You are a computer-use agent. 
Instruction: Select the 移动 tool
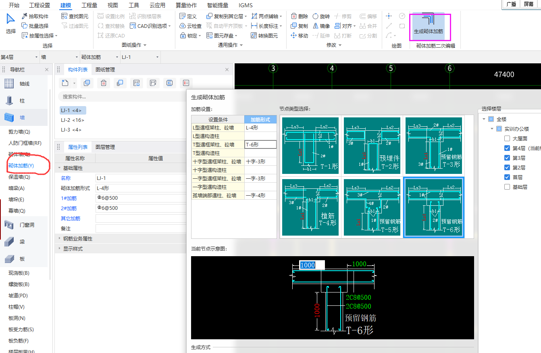[x=300, y=36]
